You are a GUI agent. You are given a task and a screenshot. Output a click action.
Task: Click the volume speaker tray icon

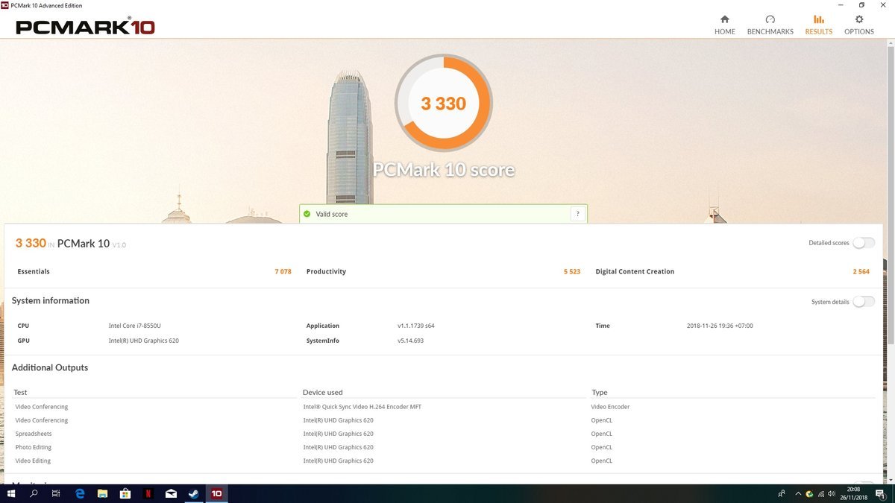point(832,493)
